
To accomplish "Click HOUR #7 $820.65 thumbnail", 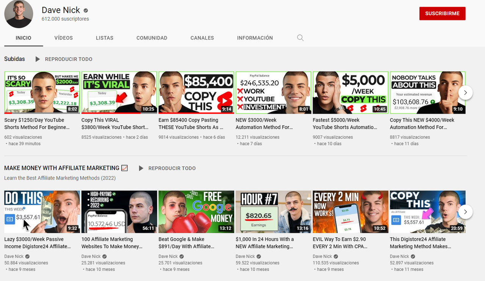I will click(274, 212).
